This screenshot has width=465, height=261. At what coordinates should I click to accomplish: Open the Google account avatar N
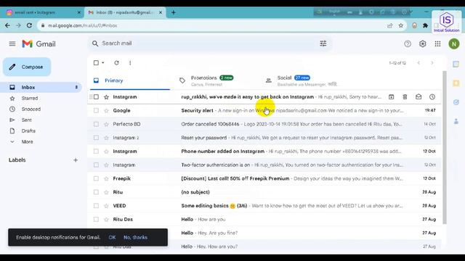click(x=453, y=43)
